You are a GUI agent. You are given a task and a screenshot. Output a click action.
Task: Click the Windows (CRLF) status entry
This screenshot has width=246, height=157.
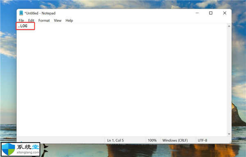pyautogui.click(x=175, y=140)
